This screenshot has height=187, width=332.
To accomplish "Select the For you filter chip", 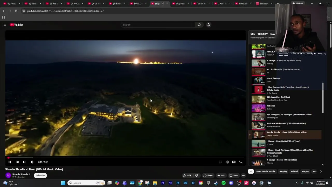I will coord(305,171).
